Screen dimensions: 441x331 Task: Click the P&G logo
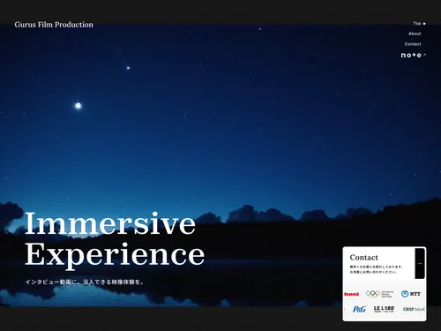pyautogui.click(x=359, y=309)
